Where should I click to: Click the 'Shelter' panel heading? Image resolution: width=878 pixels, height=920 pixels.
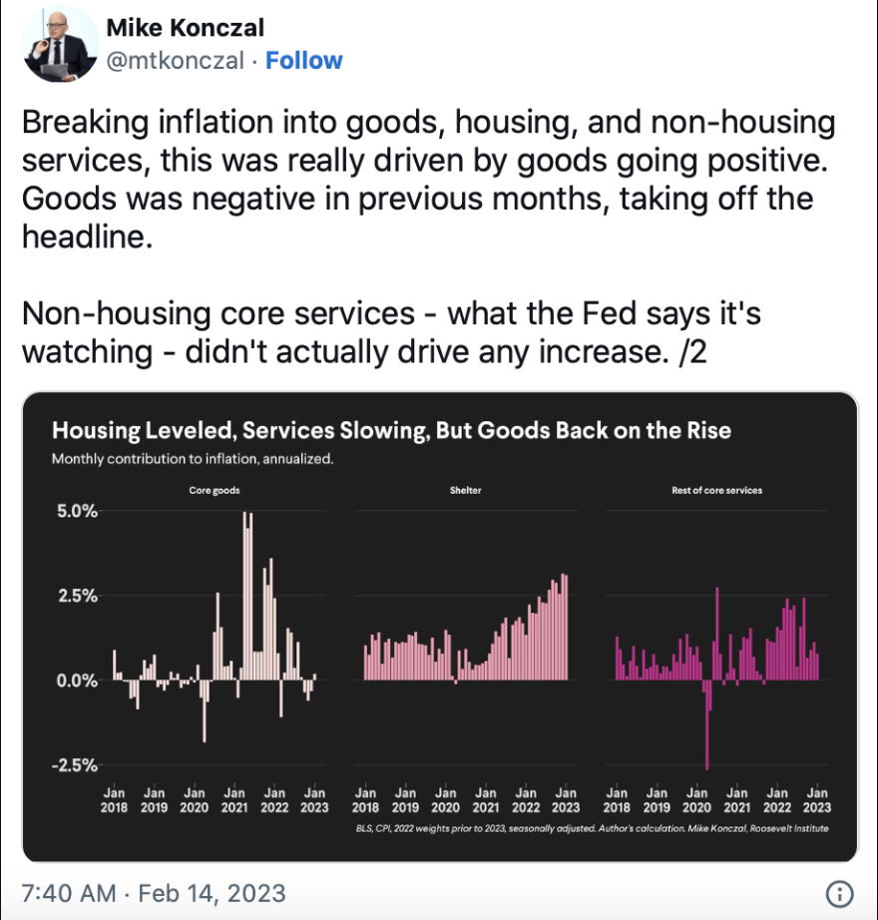pyautogui.click(x=466, y=490)
